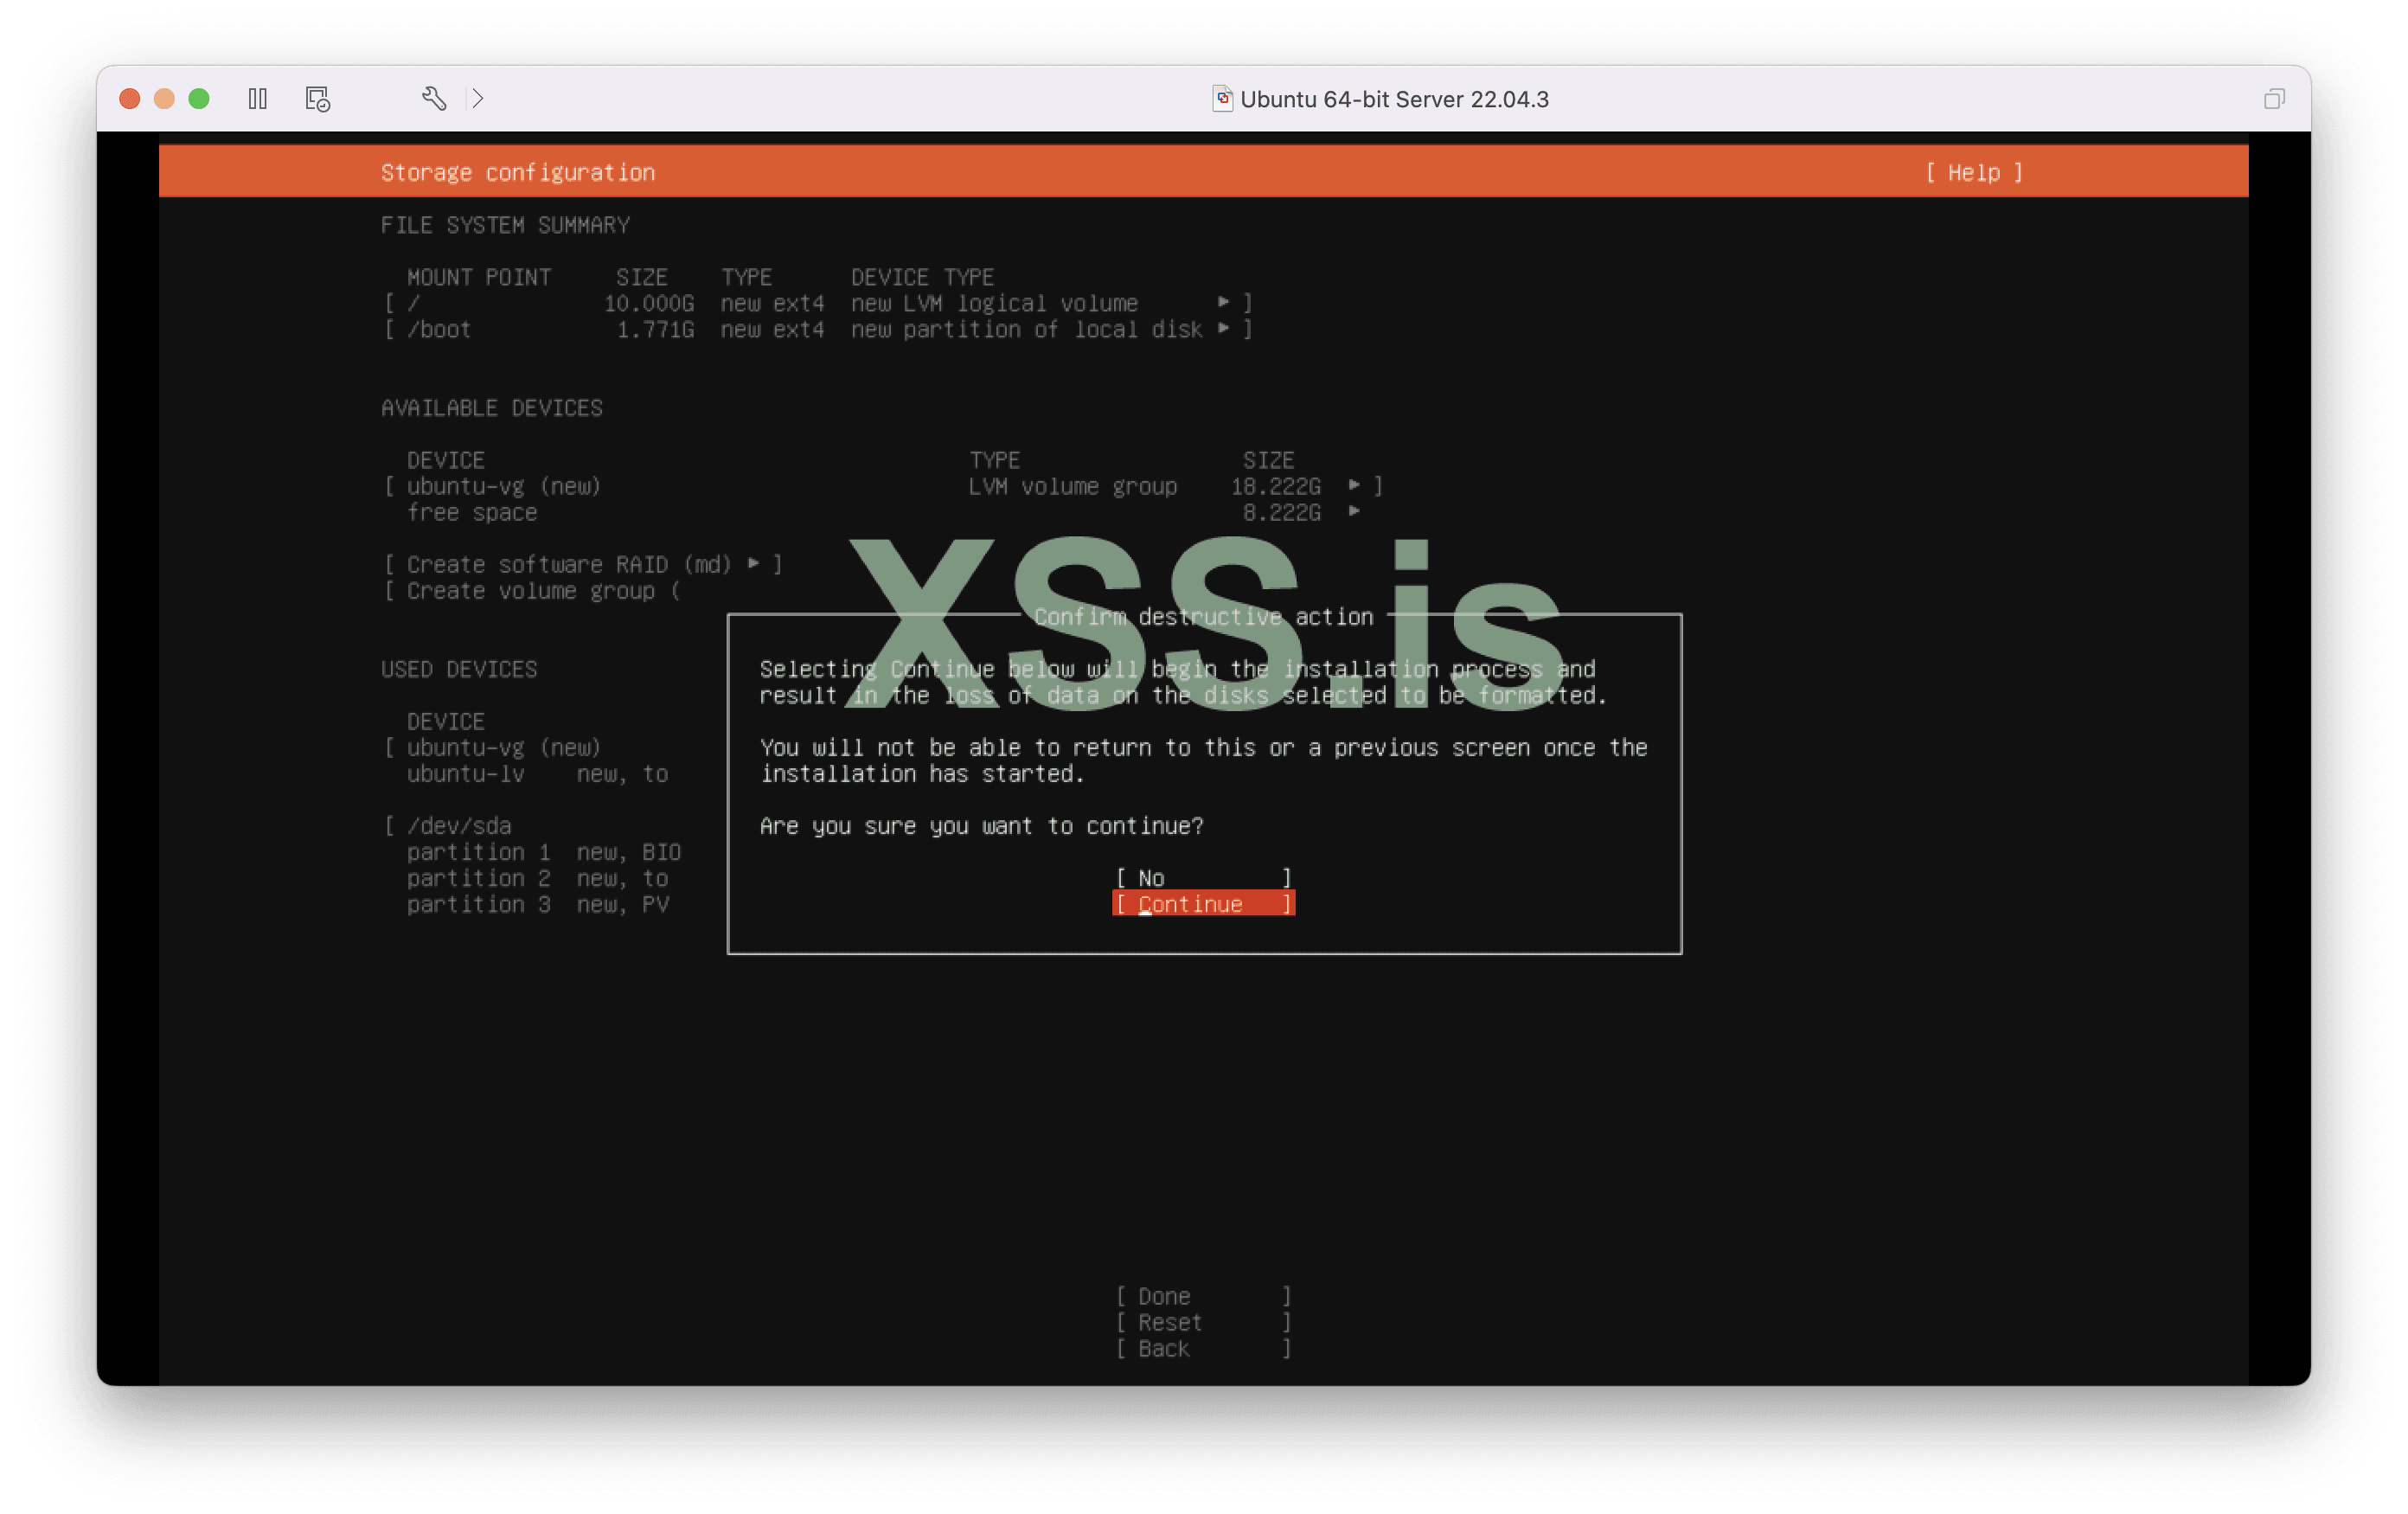This screenshot has width=2408, height=1514.
Task: Select /dev/sda in used devices
Action: tap(459, 826)
